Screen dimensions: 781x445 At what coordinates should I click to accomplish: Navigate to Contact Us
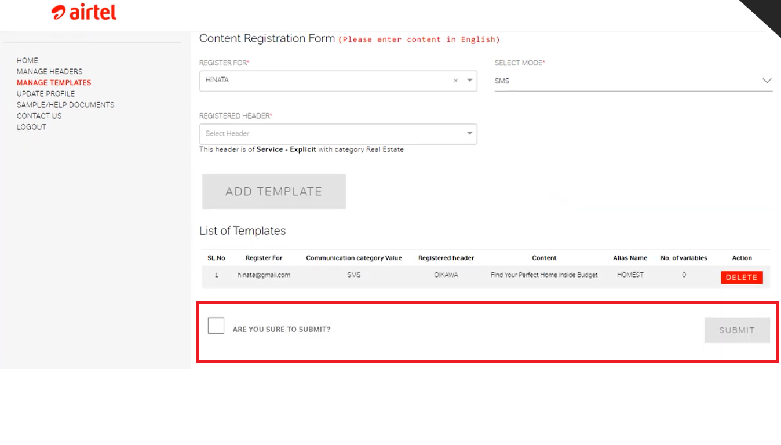[x=39, y=116]
